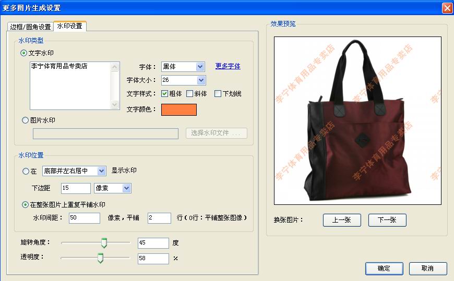Choose the 图片水印 radio option
This screenshot has width=454, height=281.
[25, 120]
